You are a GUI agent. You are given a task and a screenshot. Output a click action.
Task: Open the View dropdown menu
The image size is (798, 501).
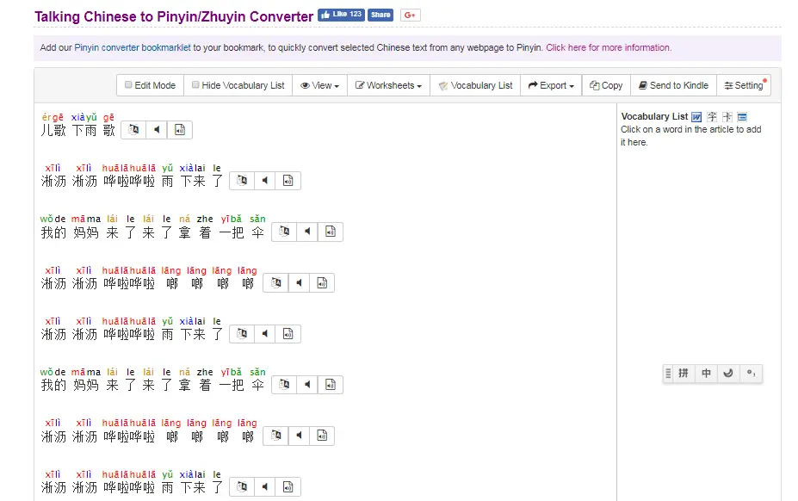(x=319, y=85)
